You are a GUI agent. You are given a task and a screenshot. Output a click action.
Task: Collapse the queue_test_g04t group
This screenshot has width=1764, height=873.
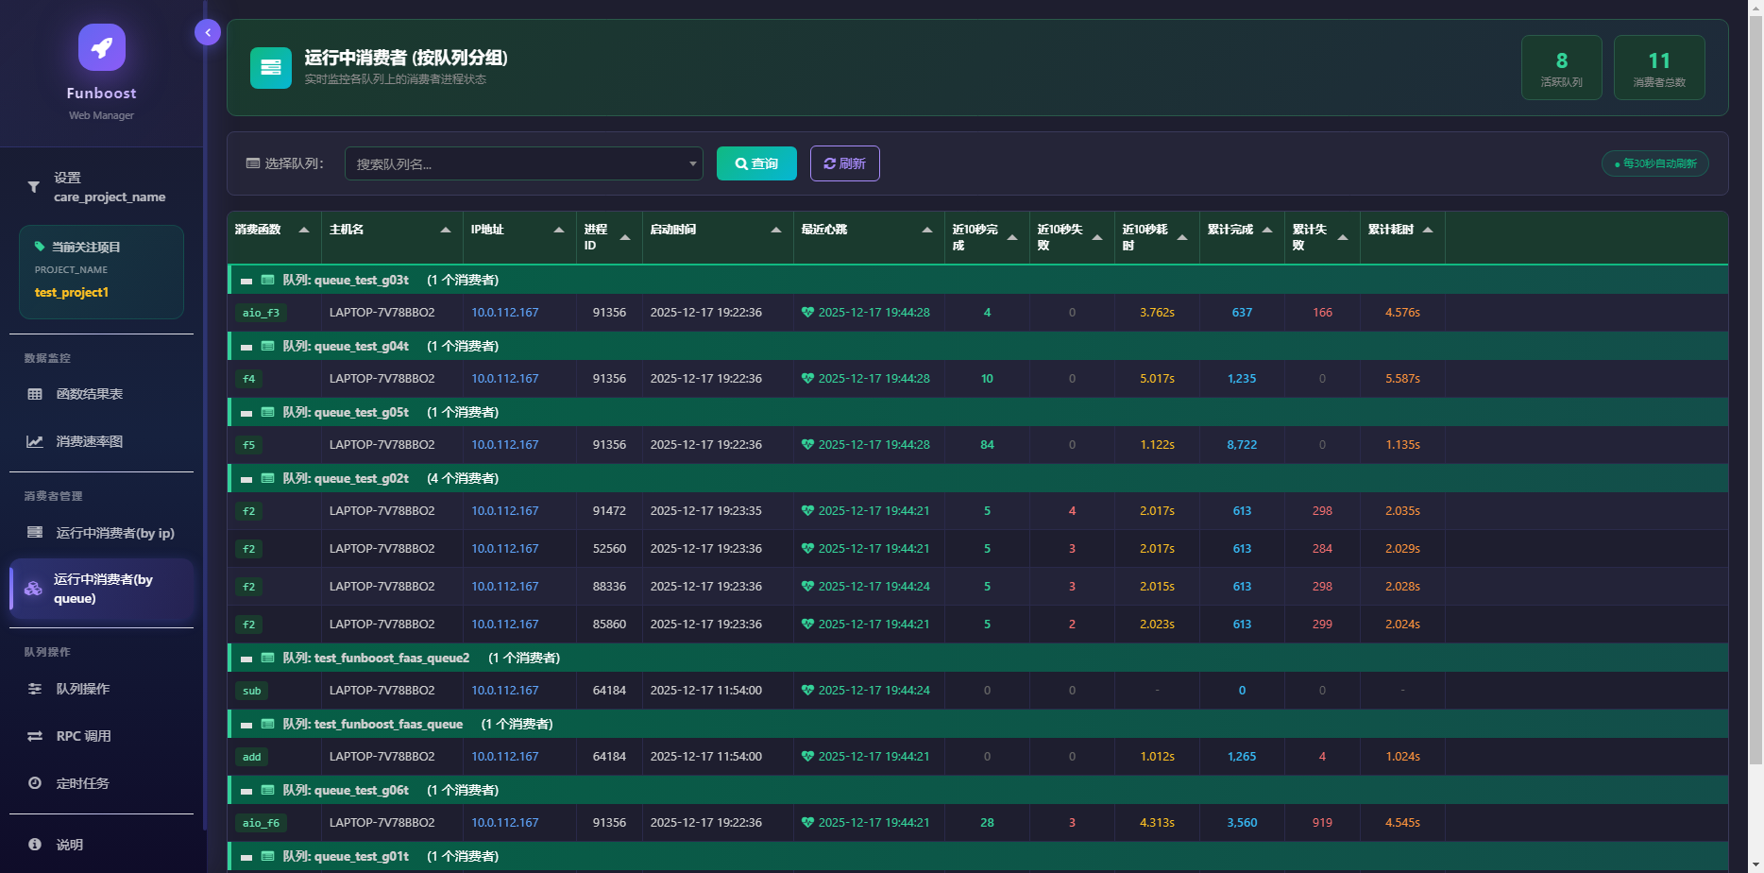coord(246,347)
